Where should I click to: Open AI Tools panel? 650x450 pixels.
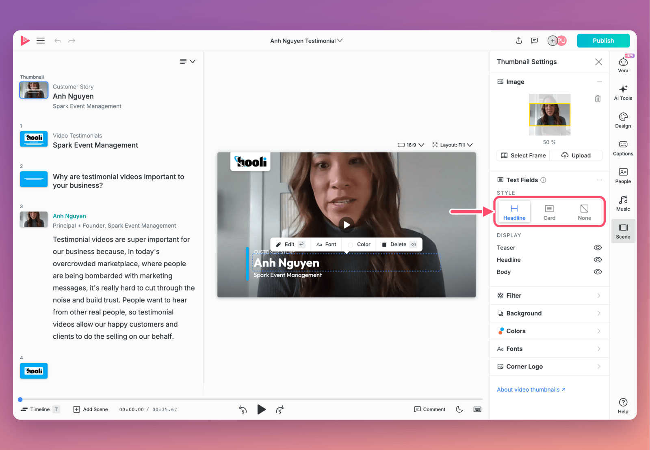click(x=623, y=93)
